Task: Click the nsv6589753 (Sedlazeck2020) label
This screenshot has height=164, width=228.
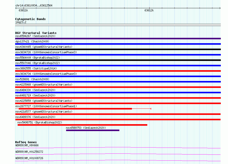Action: (x=86, y=128)
